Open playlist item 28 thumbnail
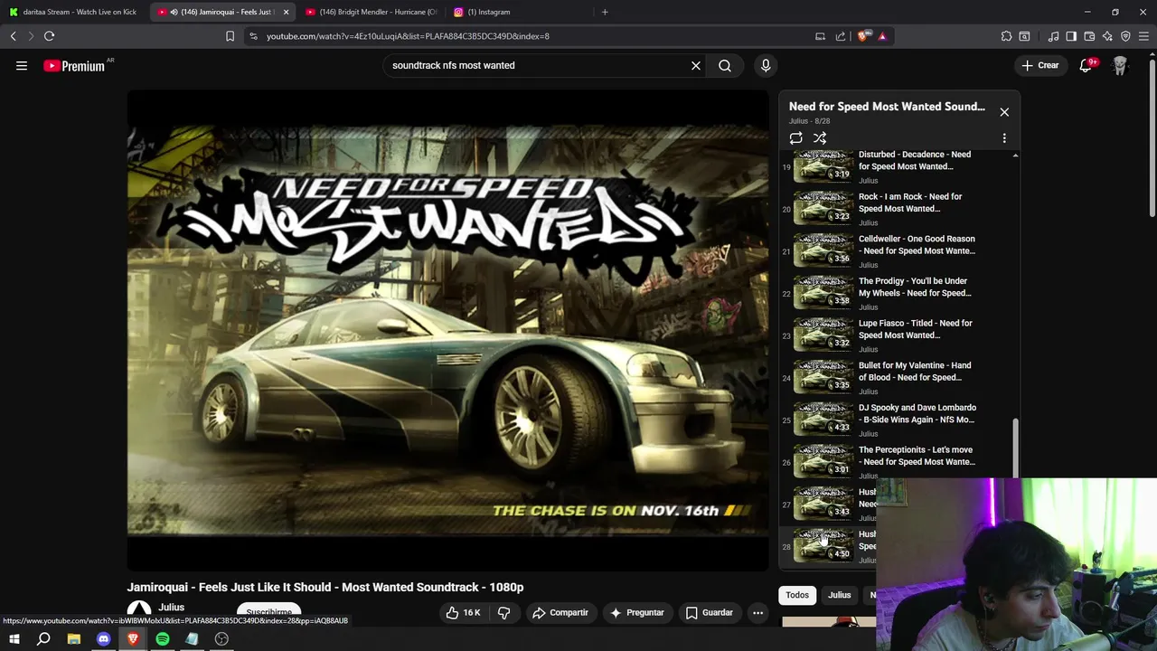Image resolution: width=1157 pixels, height=651 pixels. [823, 546]
